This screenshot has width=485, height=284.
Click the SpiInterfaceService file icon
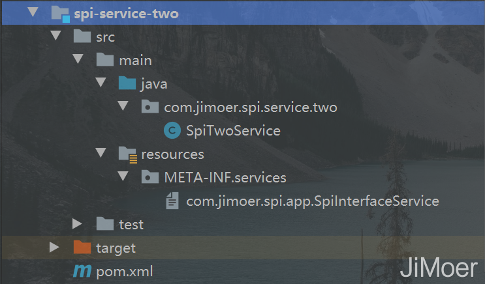tap(172, 201)
